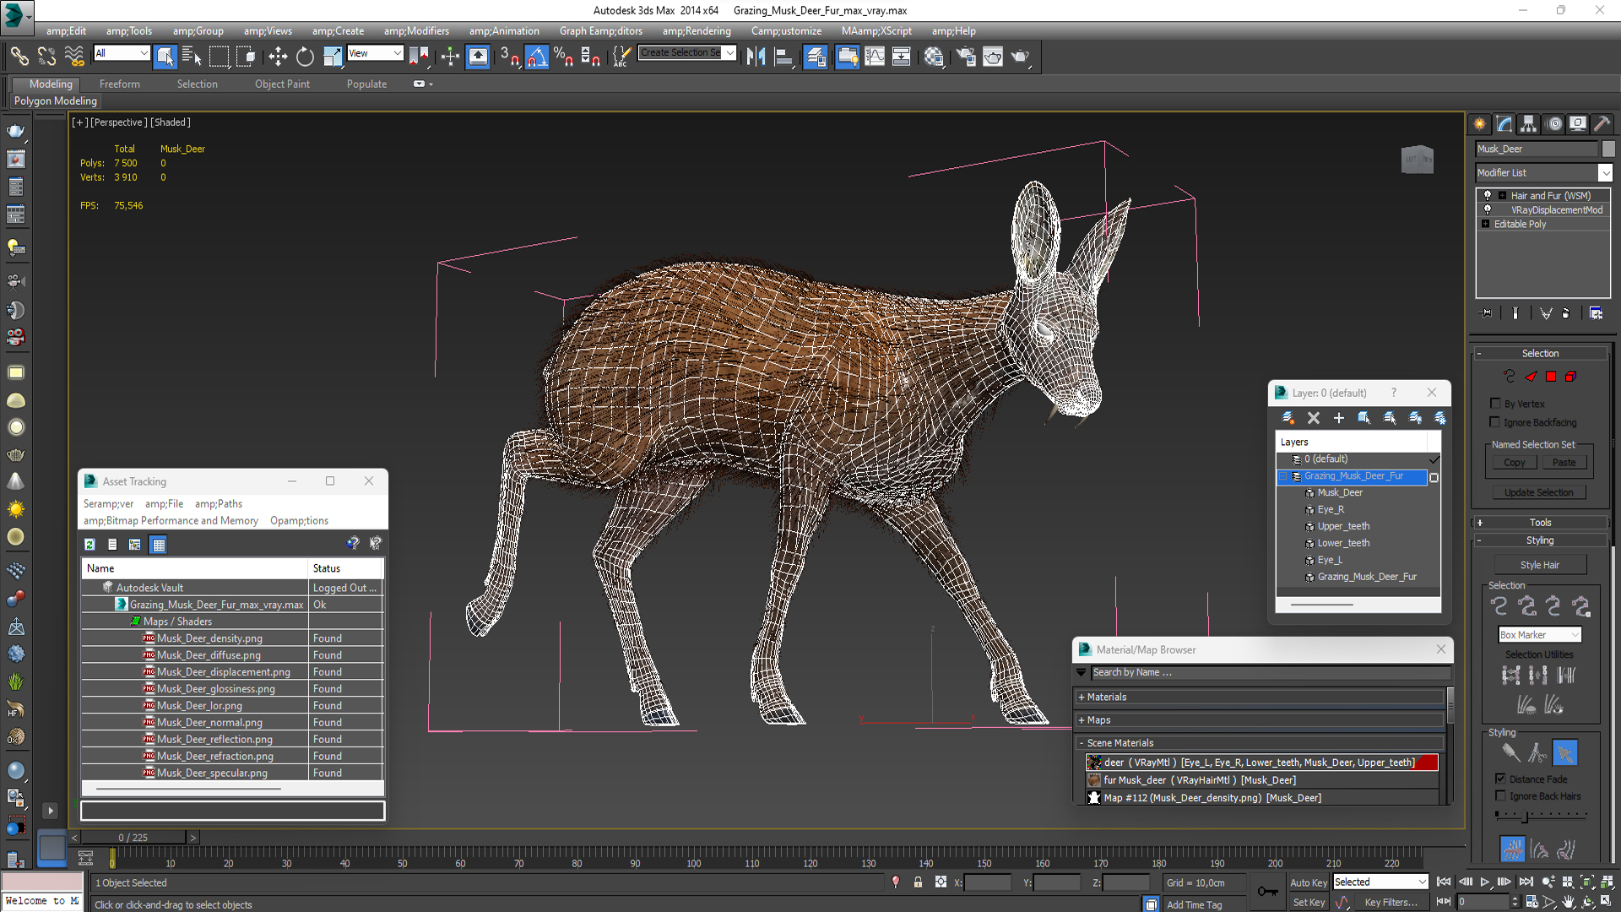1621x912 pixels.
Task: Open Paths menu in Asset Tracking
Action: 219,504
